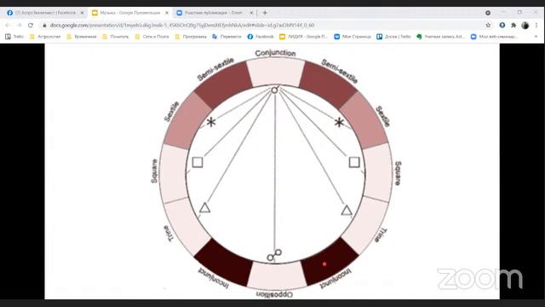Open the Моя Страница bookmark

tap(353, 37)
